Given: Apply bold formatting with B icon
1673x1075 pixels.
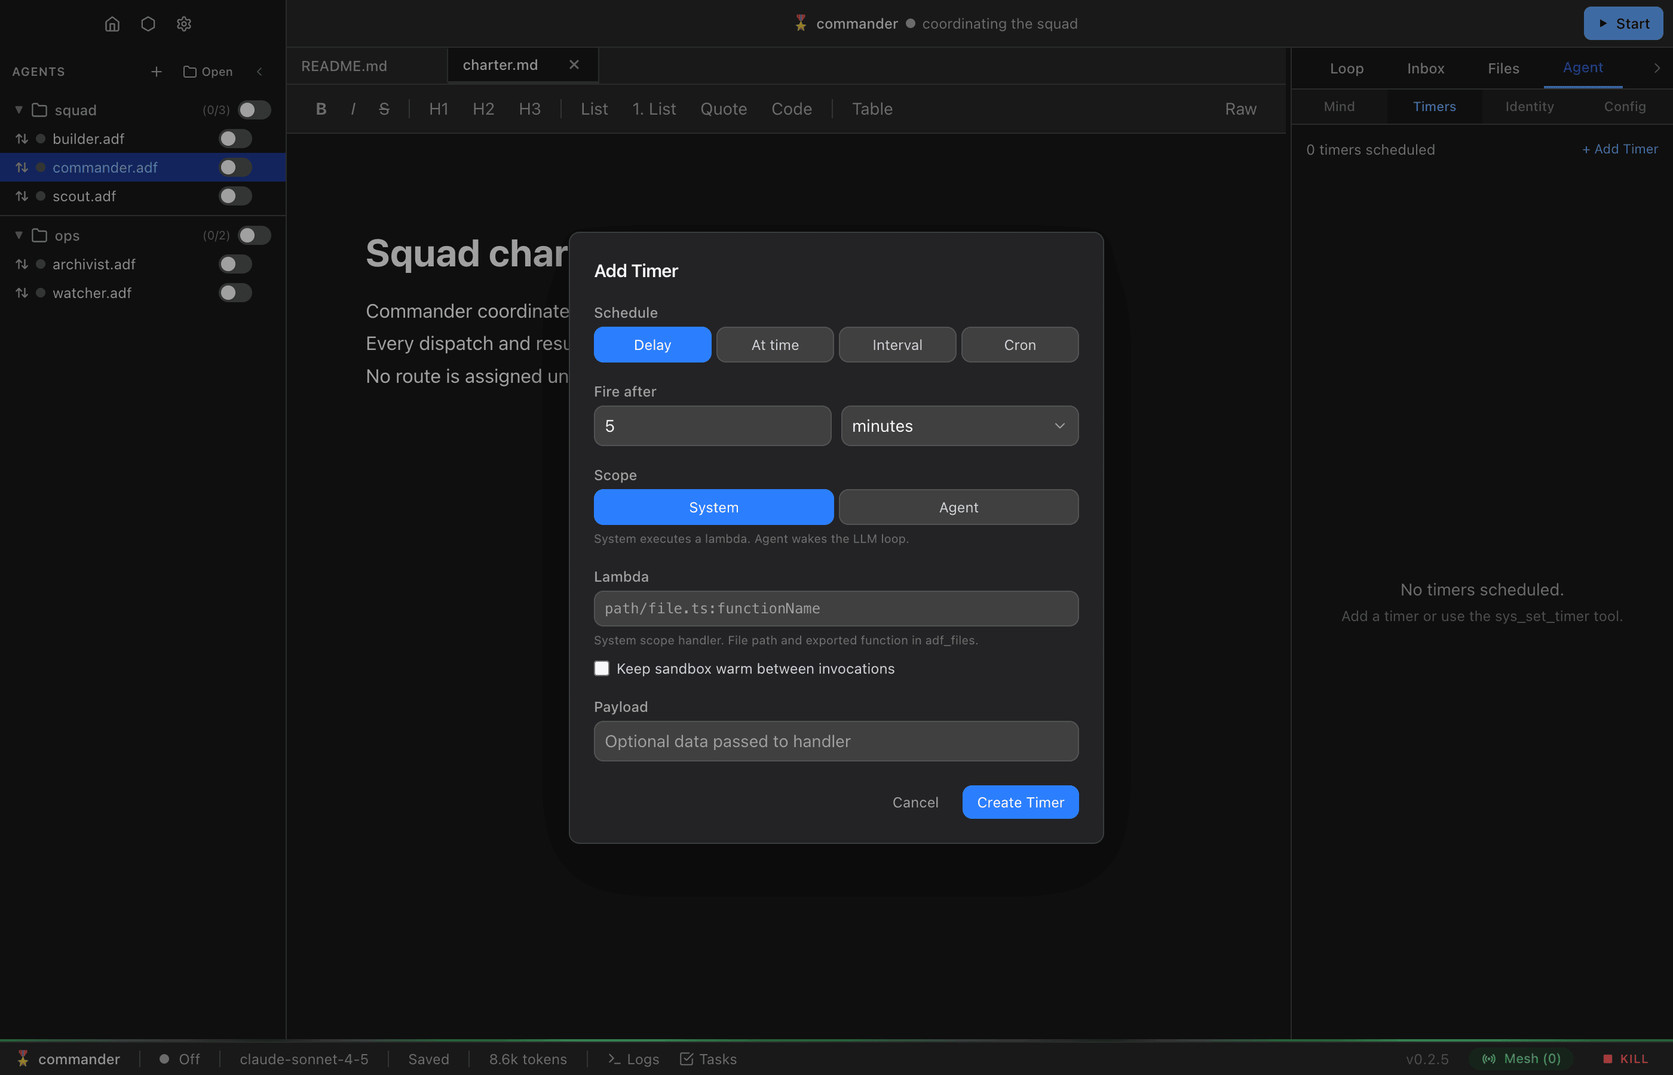Looking at the screenshot, I should [321, 109].
